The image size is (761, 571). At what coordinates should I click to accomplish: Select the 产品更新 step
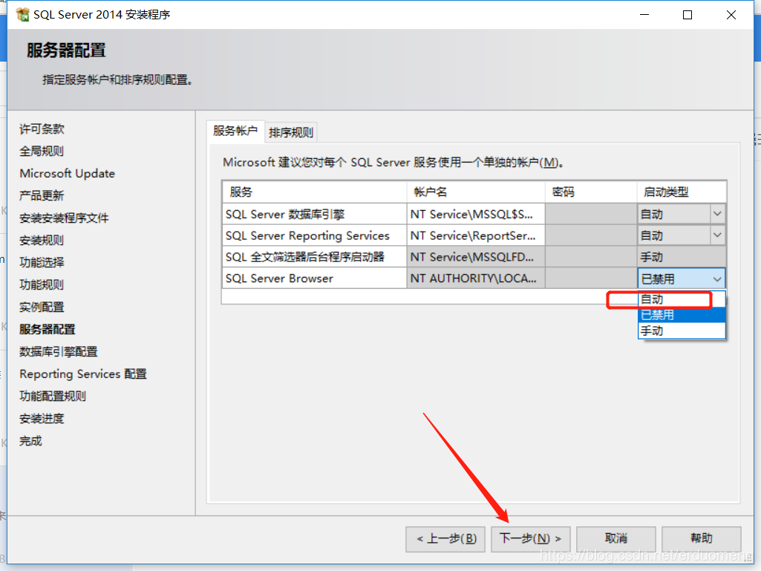(42, 196)
